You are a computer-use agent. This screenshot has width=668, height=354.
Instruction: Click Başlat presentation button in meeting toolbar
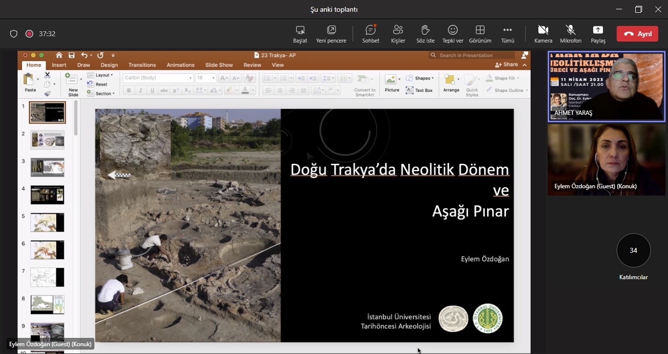click(300, 34)
